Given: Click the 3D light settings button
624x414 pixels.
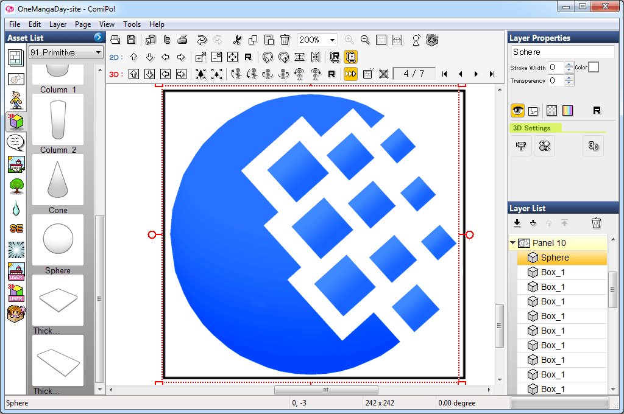Looking at the screenshot, I should point(544,146).
